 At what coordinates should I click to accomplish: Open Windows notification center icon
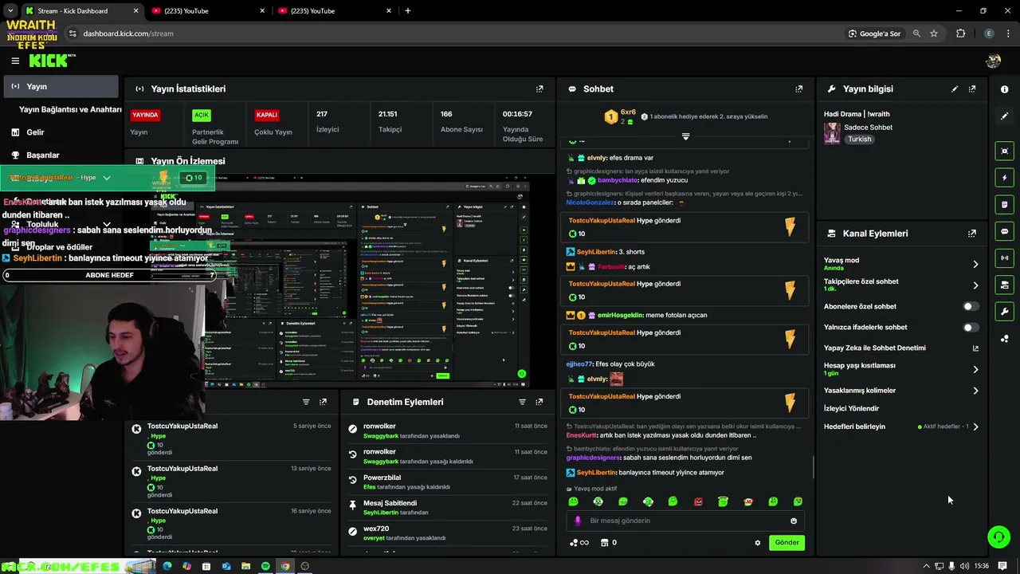(x=1002, y=566)
